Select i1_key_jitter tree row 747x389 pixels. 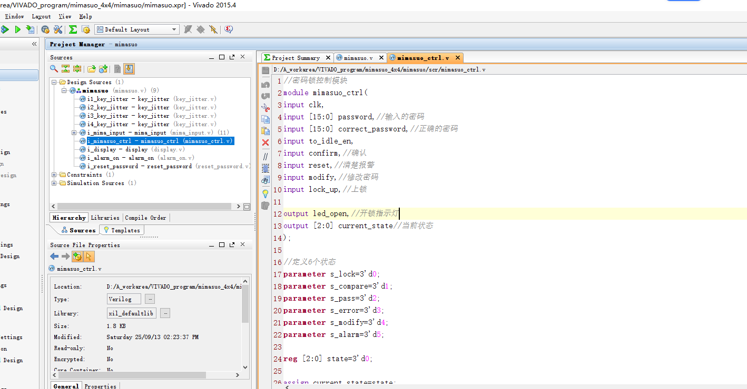pyautogui.click(x=148, y=99)
